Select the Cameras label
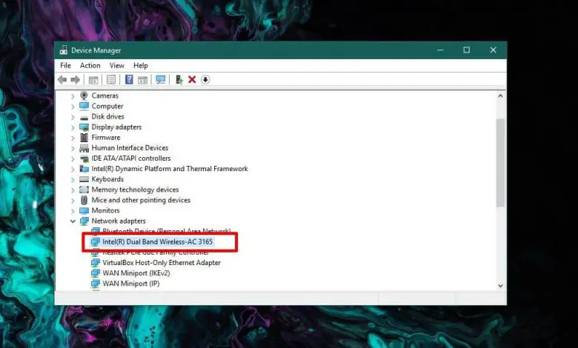Image resolution: width=578 pixels, height=348 pixels. (105, 96)
